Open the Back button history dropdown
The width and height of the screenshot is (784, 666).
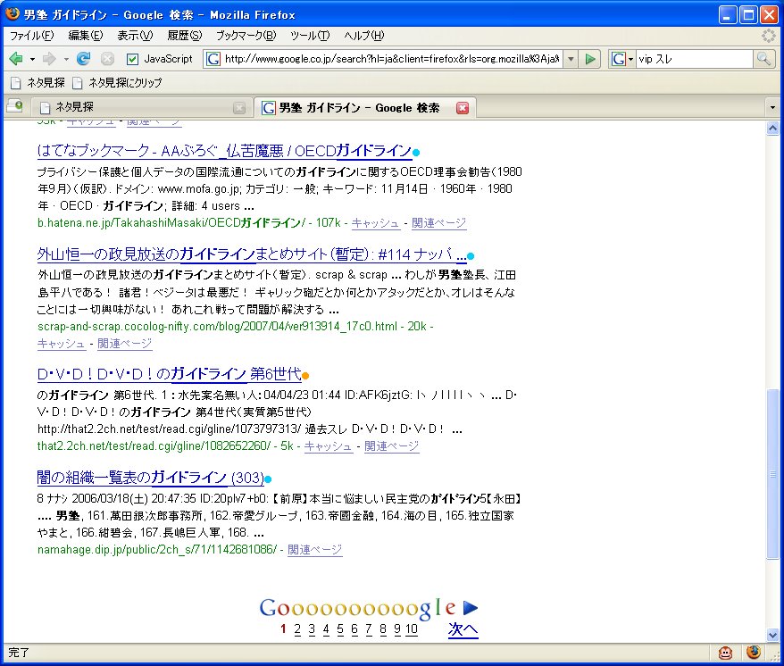point(32,60)
